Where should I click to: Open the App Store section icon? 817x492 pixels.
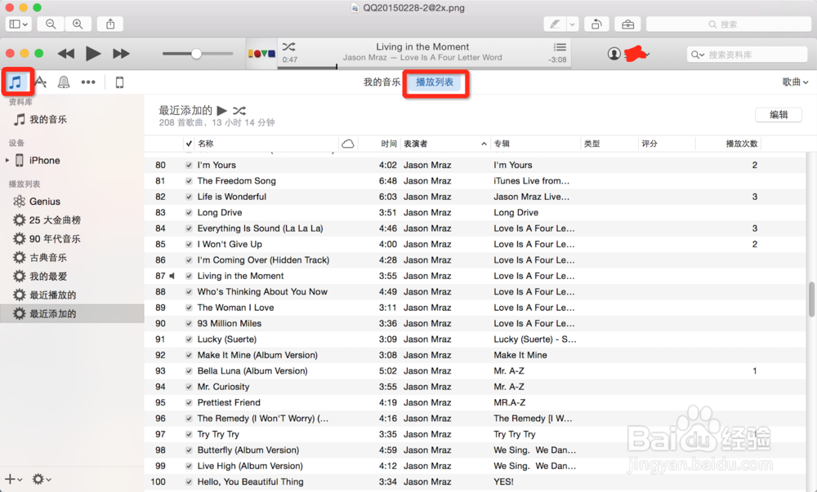click(40, 82)
